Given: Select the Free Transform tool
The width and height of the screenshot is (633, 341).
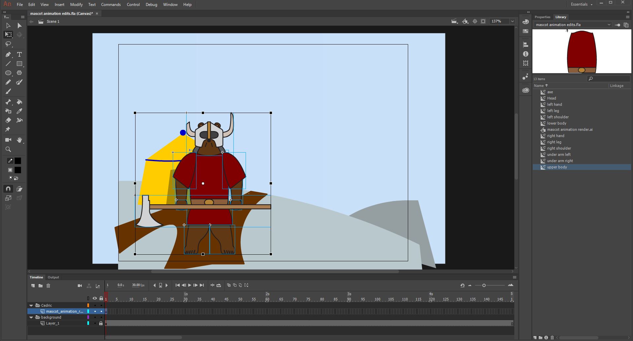Looking at the screenshot, I should coord(8,35).
